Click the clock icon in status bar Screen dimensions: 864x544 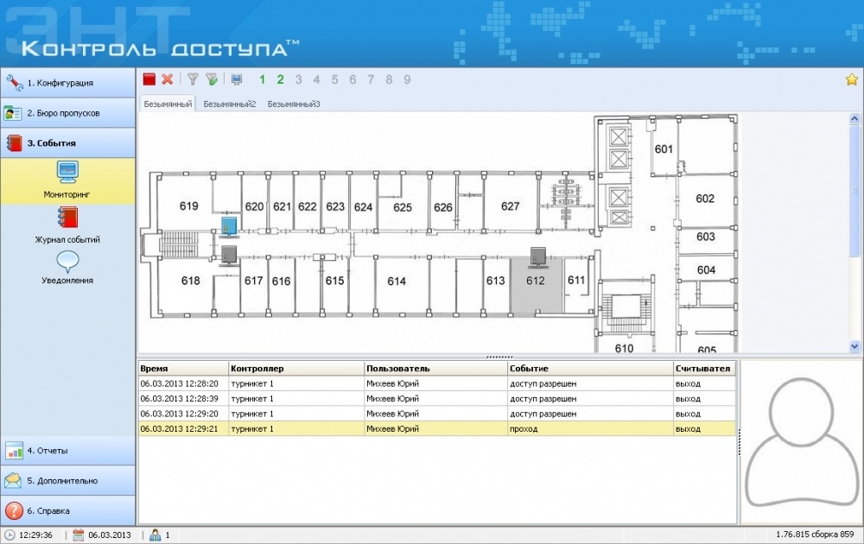(x=10, y=535)
